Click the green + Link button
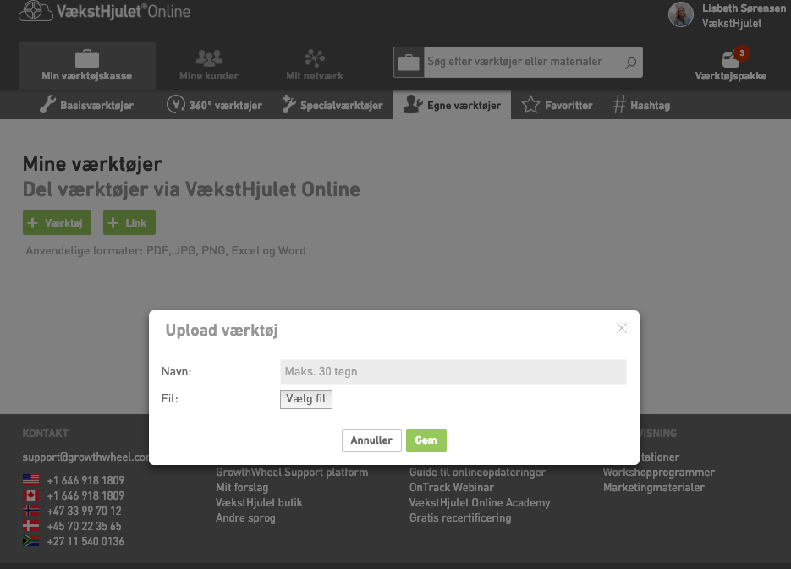 [129, 222]
